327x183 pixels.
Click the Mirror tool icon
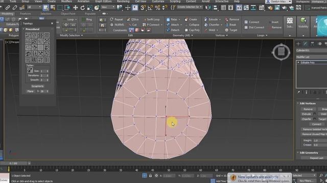208,8
